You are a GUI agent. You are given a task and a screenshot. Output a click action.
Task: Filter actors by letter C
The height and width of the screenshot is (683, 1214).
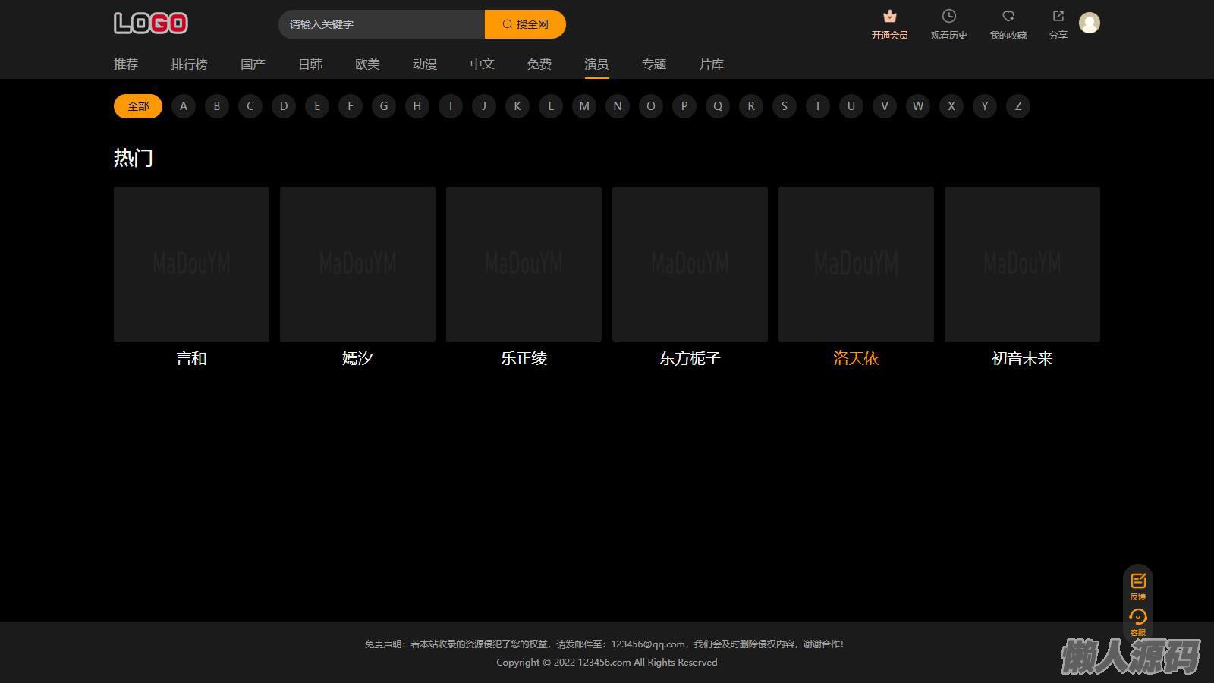(250, 106)
